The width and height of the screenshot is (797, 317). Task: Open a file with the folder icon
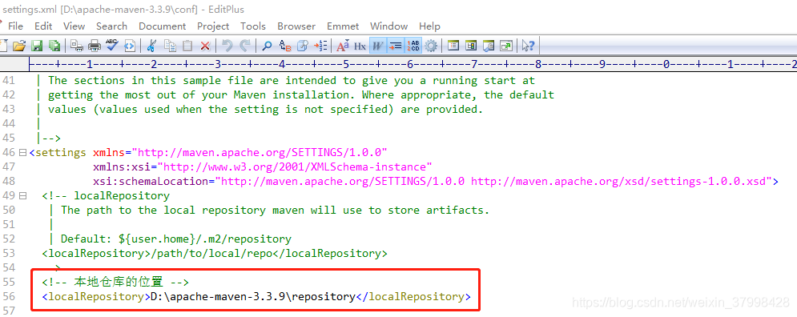coord(18,46)
